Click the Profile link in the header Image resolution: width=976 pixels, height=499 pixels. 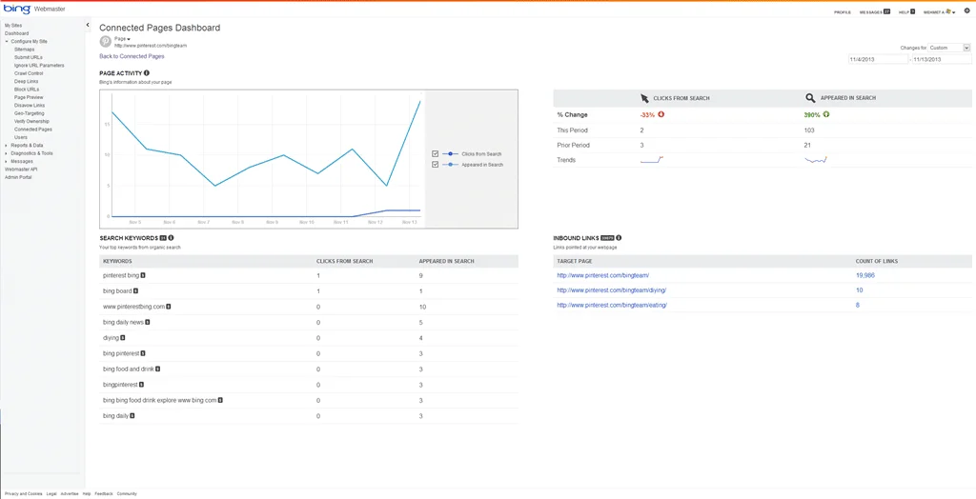843,12
